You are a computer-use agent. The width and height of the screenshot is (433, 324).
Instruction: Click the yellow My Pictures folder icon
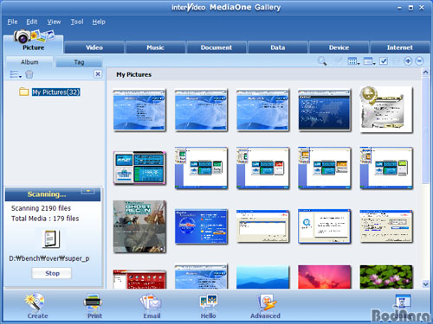point(23,92)
